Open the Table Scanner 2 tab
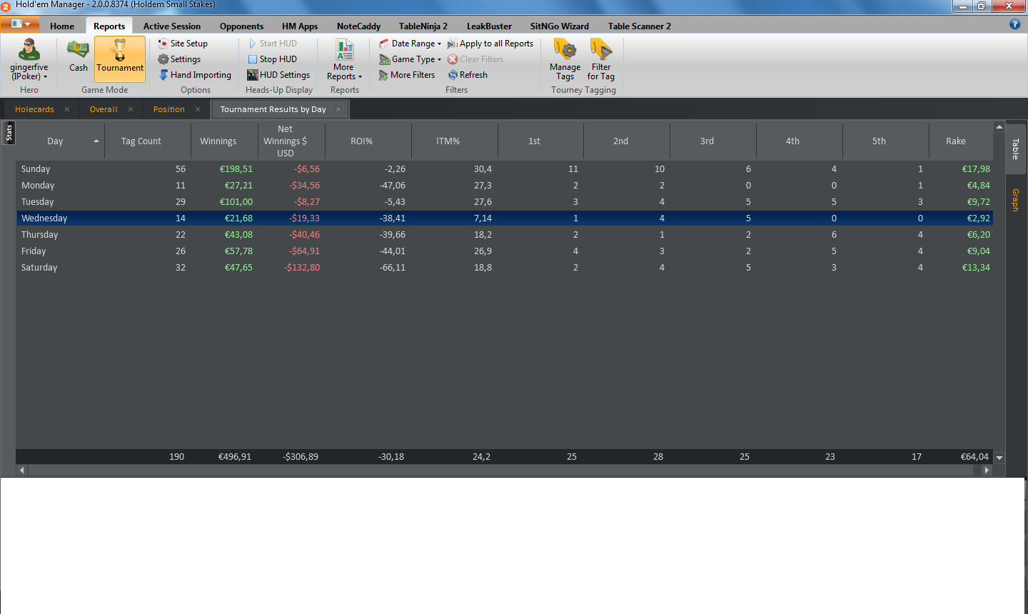Screen dimensions: 1028x614 pos(640,26)
